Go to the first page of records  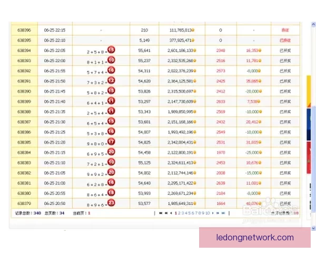pos(161,213)
